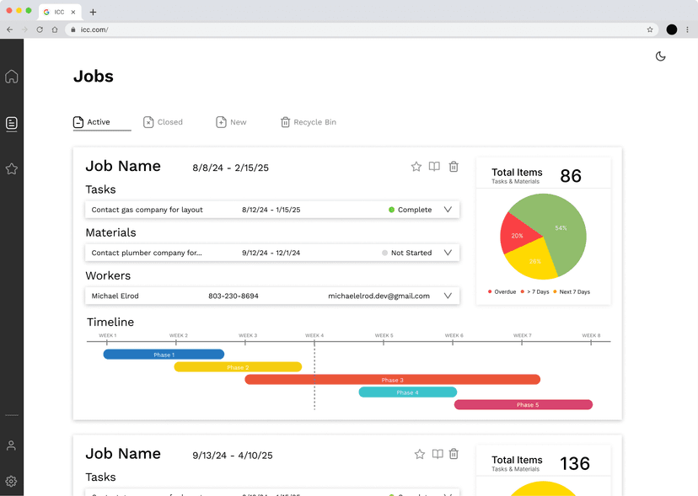The height and width of the screenshot is (496, 698).
Task: Switch to the Recycle Bin tab
Action: pyautogui.click(x=308, y=122)
